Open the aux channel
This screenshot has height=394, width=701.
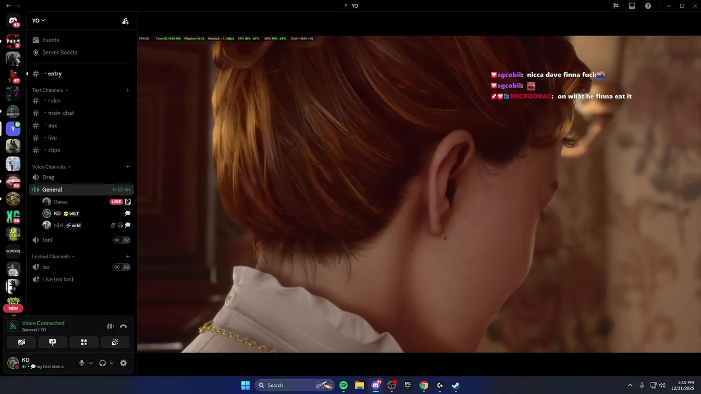click(81, 125)
